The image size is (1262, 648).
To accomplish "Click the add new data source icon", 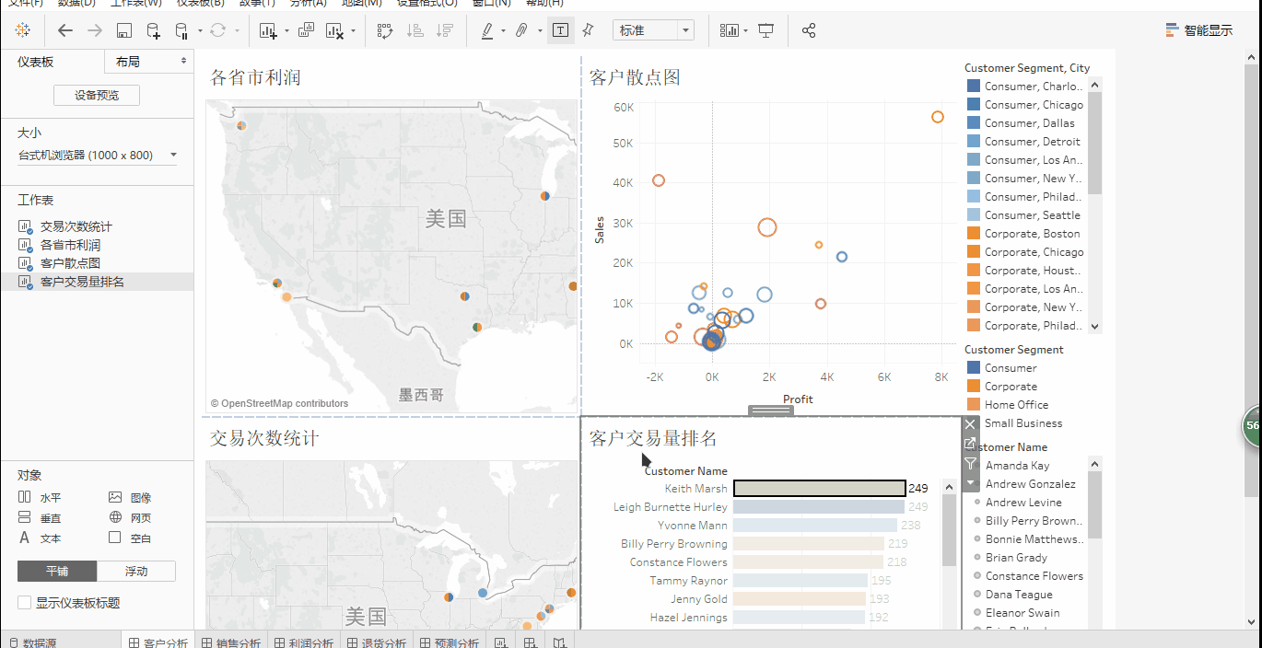I will 153,30.
